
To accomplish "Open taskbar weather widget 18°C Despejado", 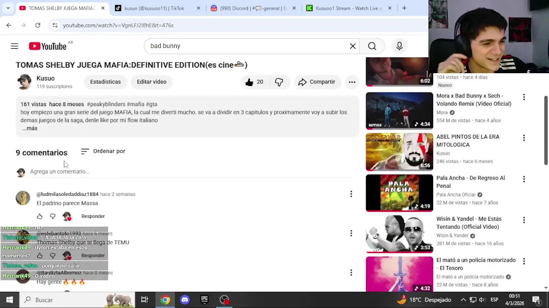I will pos(424,300).
